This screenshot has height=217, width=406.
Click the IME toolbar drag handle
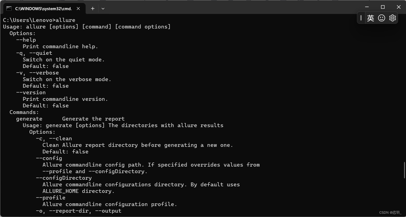[361, 18]
